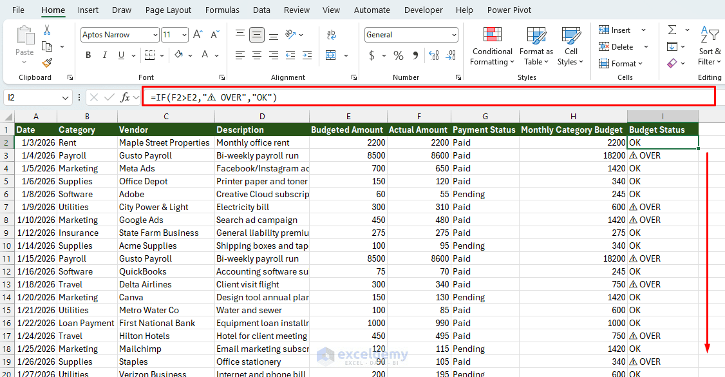Toggle Underline formatting
Screen dimensions: 725x377
(x=121, y=55)
